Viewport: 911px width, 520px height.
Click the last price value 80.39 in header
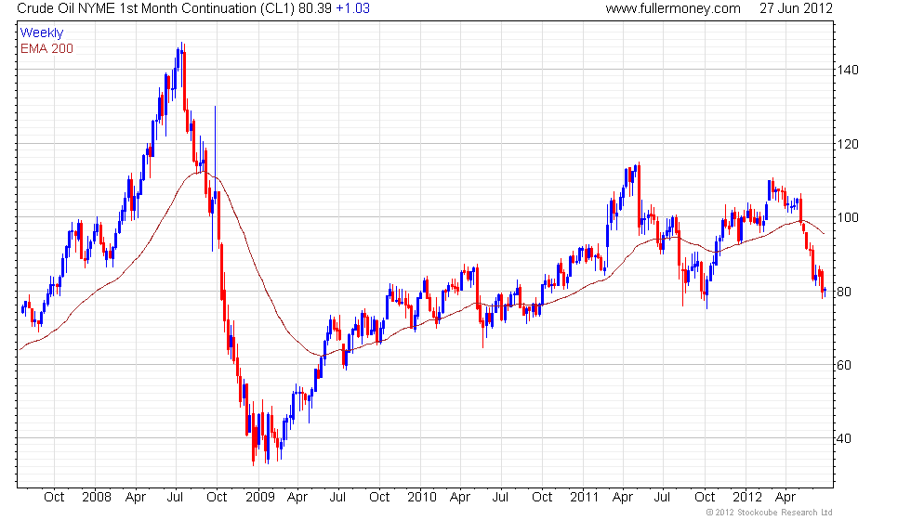pyautogui.click(x=315, y=8)
